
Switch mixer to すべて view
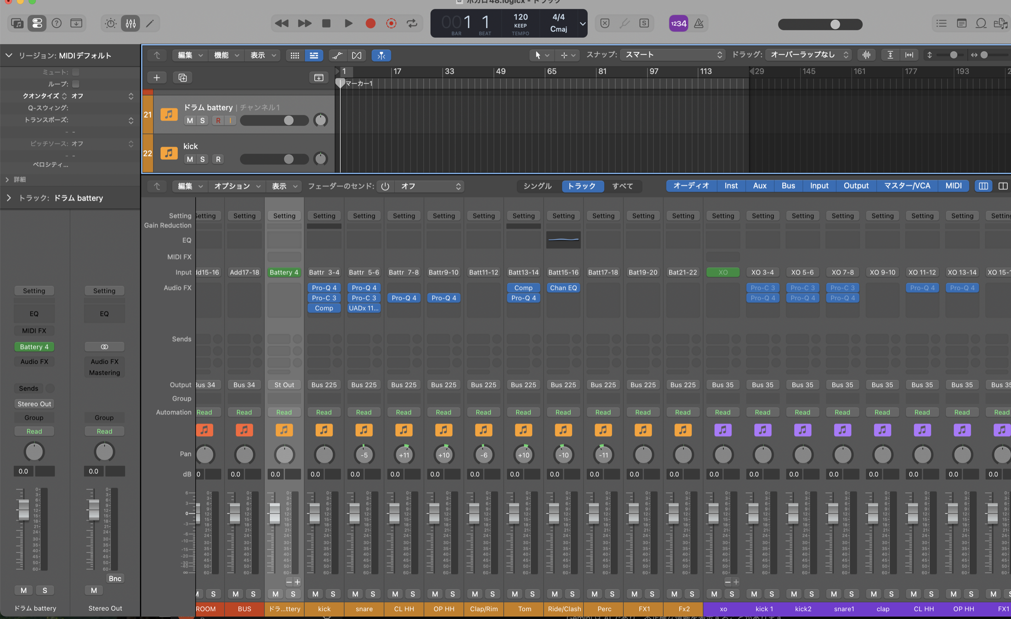622,186
